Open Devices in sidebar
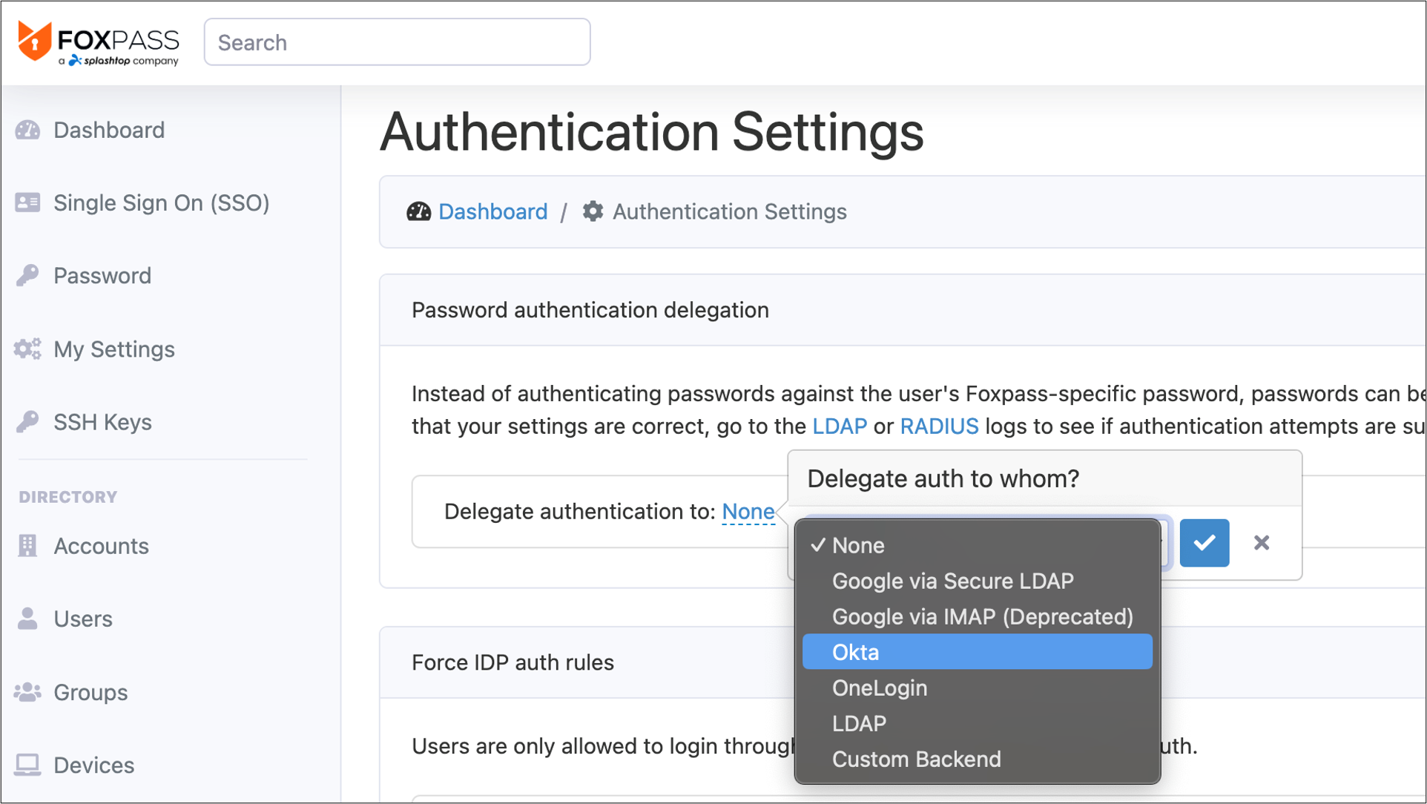This screenshot has width=1427, height=804. pyautogui.click(x=94, y=765)
